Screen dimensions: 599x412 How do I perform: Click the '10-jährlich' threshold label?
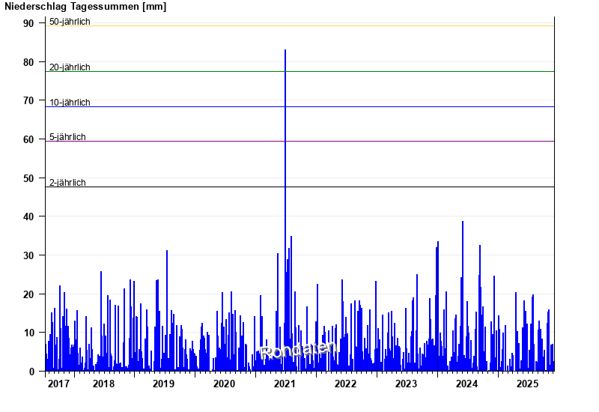(x=70, y=103)
